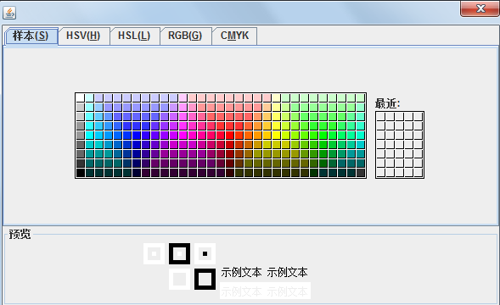500x305 pixels.
Task: Open the CMYK tab
Action: 234,36
